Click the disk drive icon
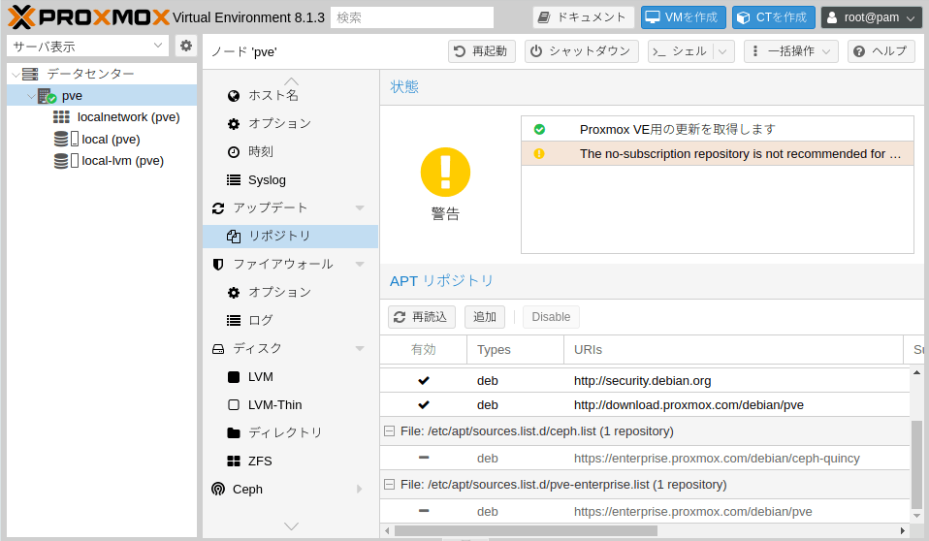The image size is (929, 541). pyautogui.click(x=218, y=349)
